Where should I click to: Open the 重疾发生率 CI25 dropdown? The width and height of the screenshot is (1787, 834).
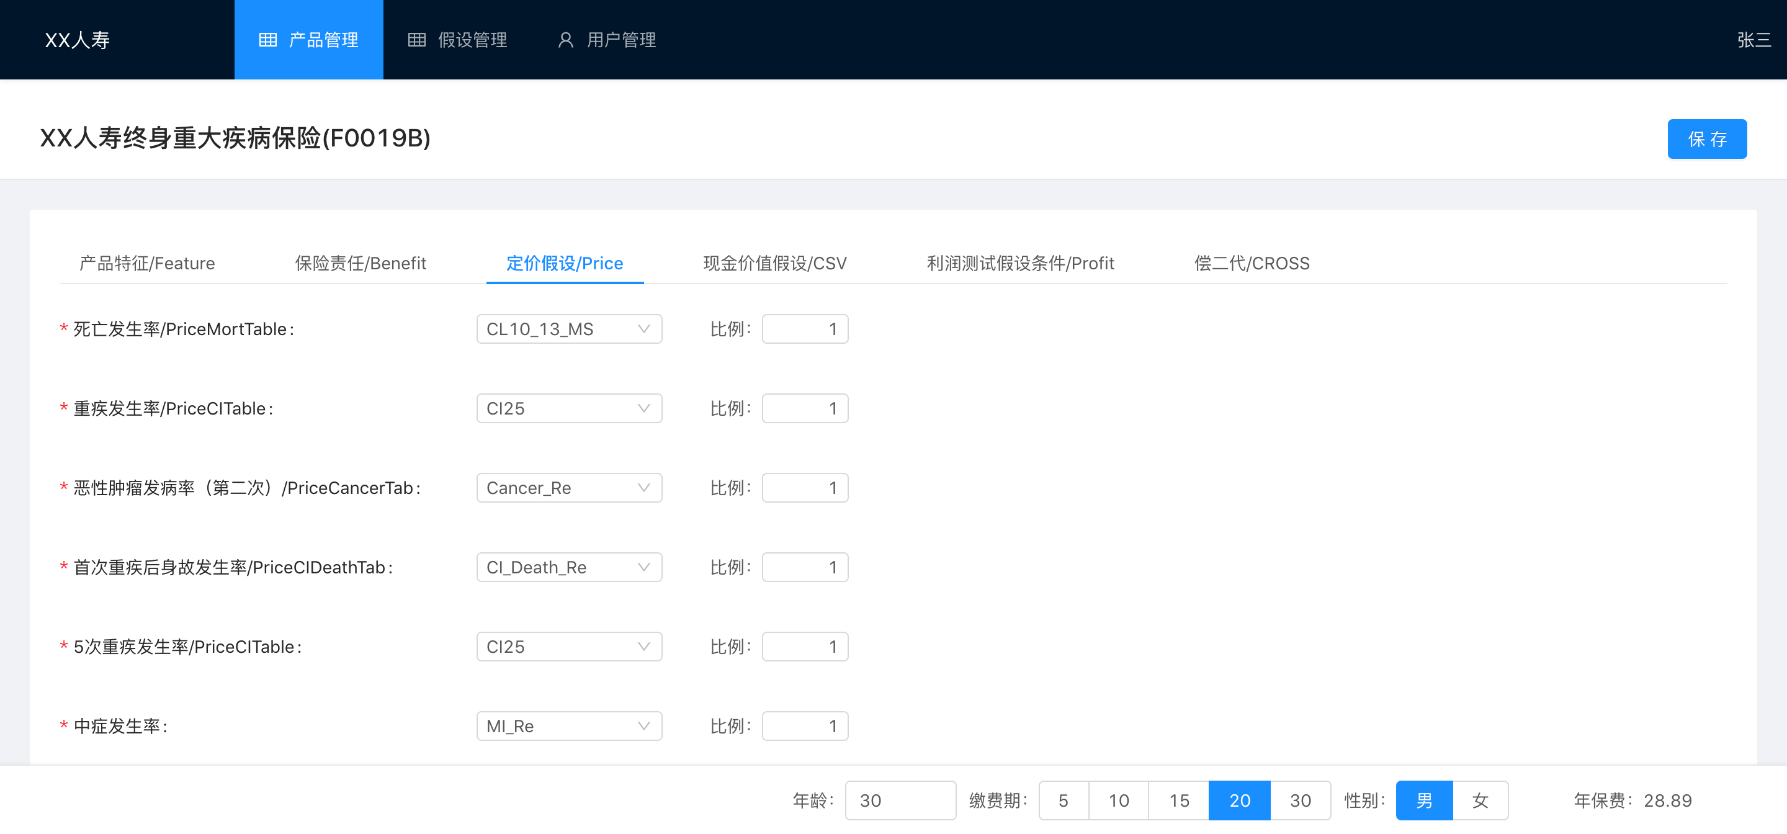[x=569, y=409]
